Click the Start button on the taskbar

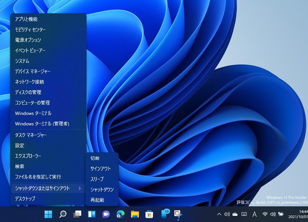click(x=48, y=214)
